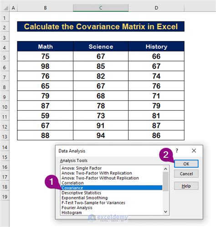Click the Math cell with 65

click(x=45, y=86)
